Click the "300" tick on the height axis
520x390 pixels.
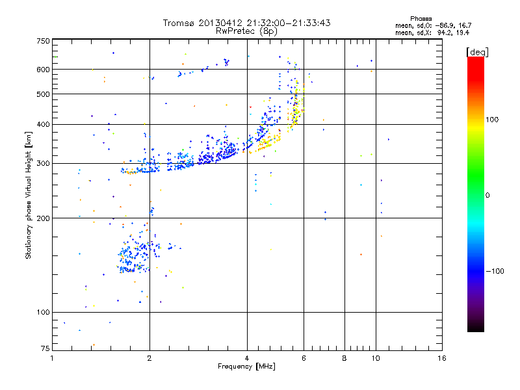pyautogui.click(x=43, y=163)
